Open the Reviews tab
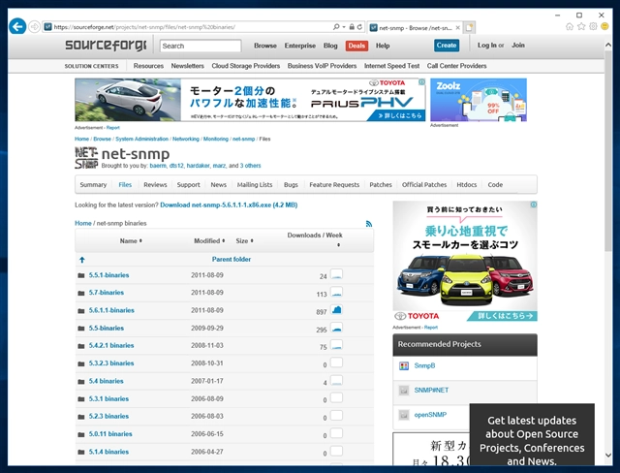620x473 pixels. [155, 185]
